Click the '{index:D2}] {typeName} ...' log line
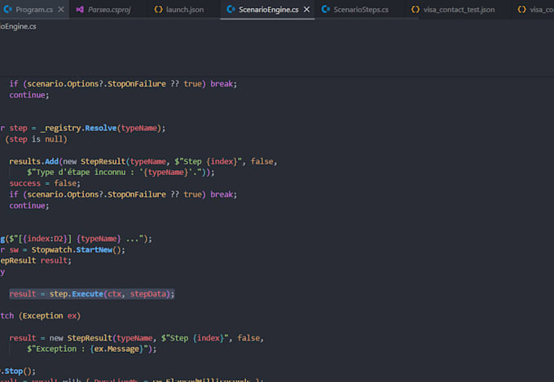This screenshot has width=554, height=382. click(76, 239)
